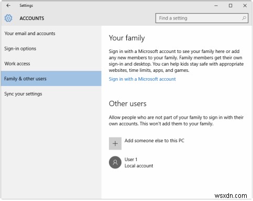Screen dimensions: 253x201
Task: Click the Your family heading
Action: pos(127,38)
